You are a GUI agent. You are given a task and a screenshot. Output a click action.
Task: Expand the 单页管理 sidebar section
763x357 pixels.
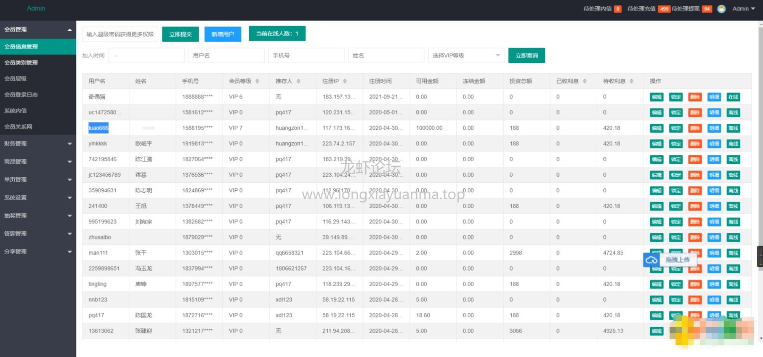38,180
